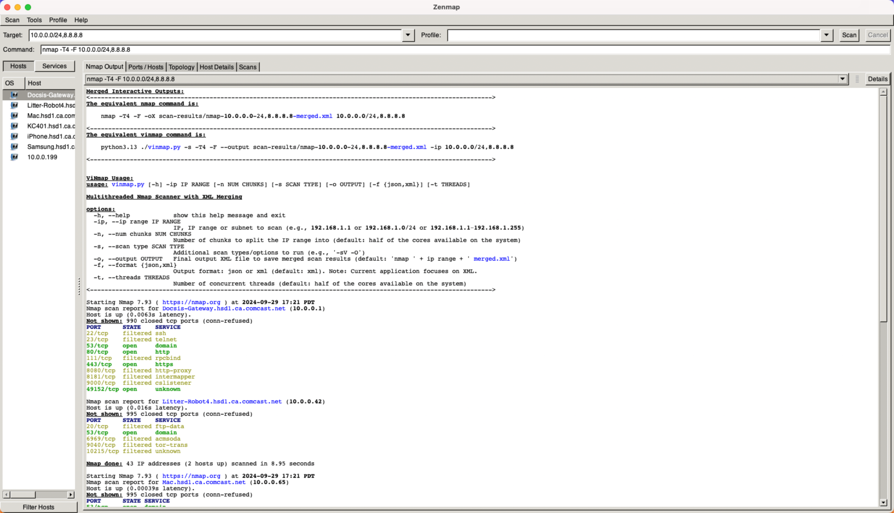Viewport: 894px width, 513px height.
Task: Select Litter-Robot4 host icon
Action: click(x=13, y=105)
